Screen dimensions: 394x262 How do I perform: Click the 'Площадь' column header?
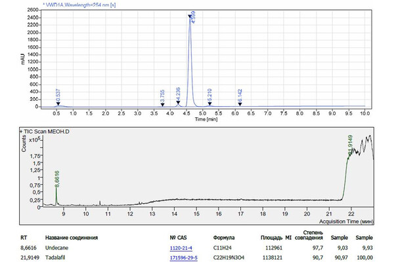coord(271,238)
